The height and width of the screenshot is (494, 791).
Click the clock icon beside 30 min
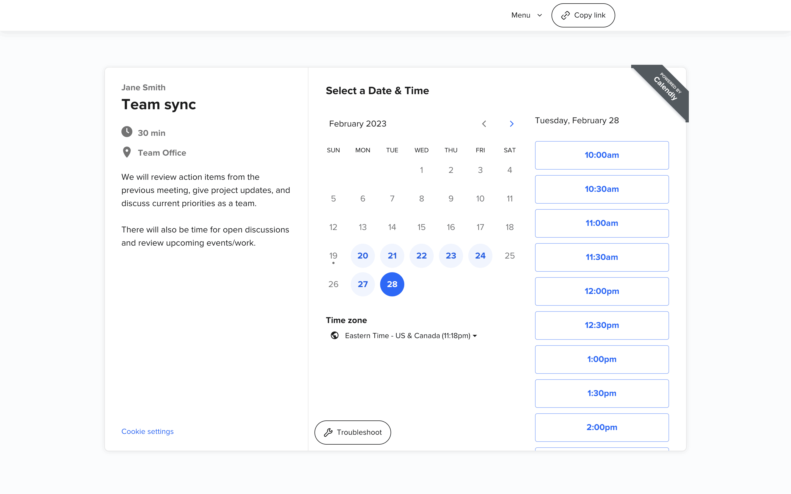127,132
